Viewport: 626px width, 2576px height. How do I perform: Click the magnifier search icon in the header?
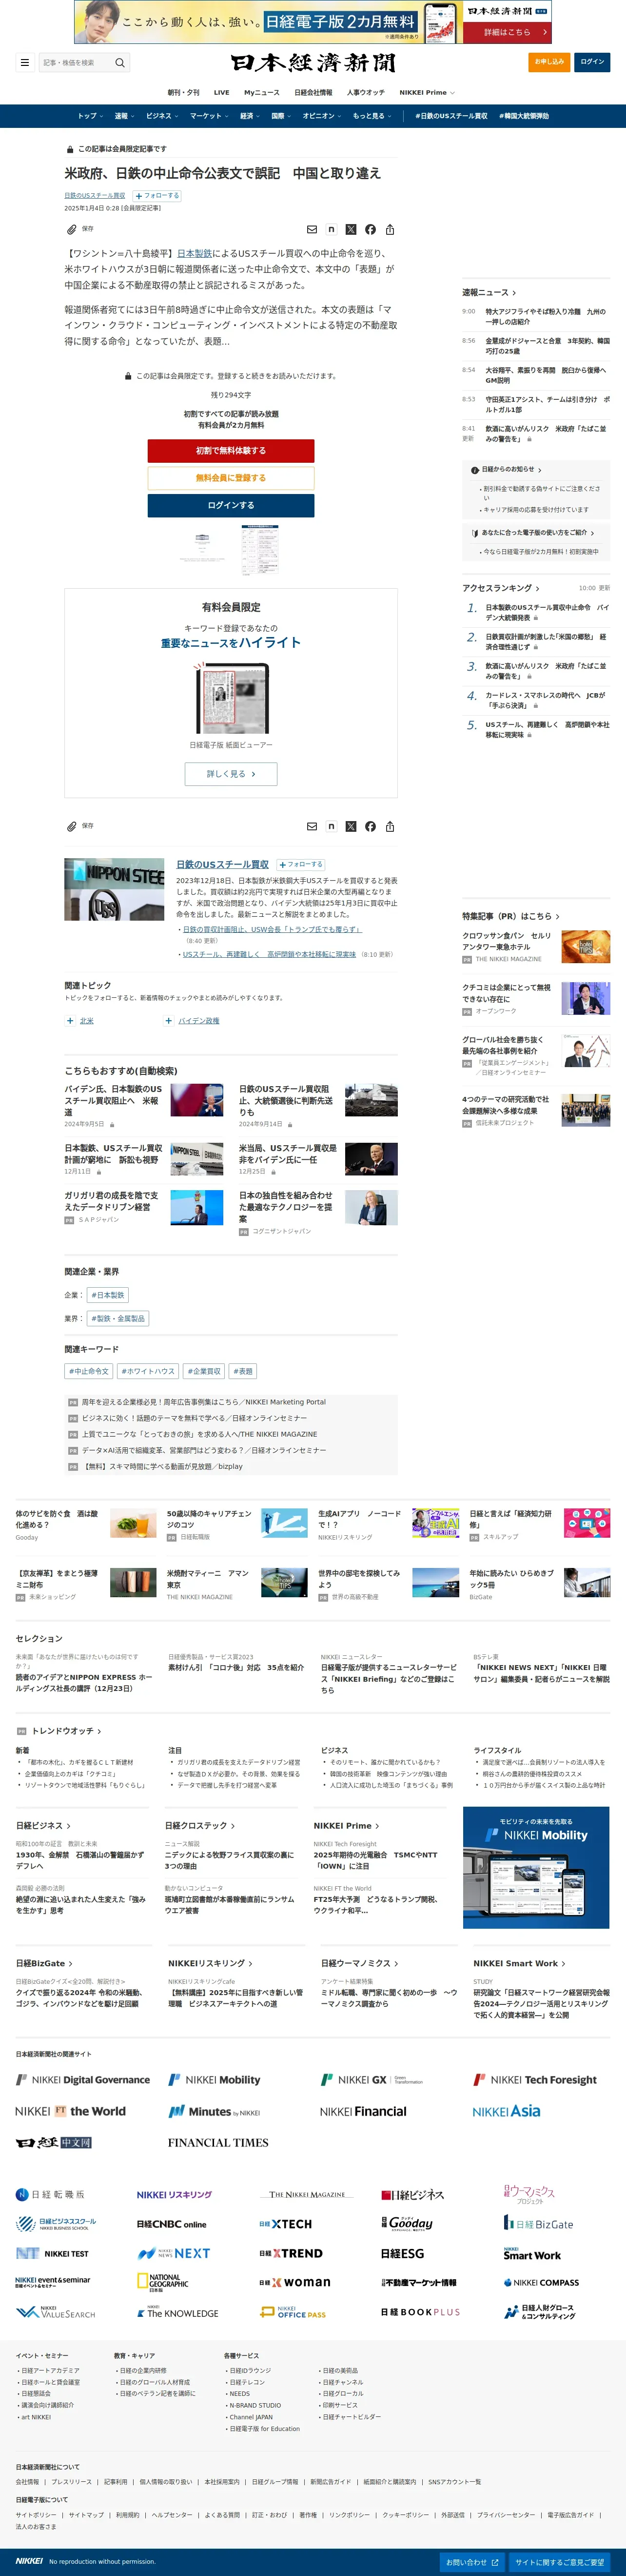(x=120, y=62)
